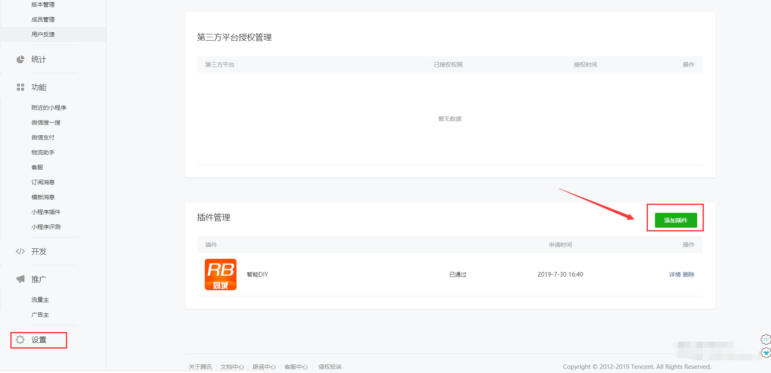Open 流量主 under 推广
This screenshot has height=373, width=771.
[x=40, y=300]
